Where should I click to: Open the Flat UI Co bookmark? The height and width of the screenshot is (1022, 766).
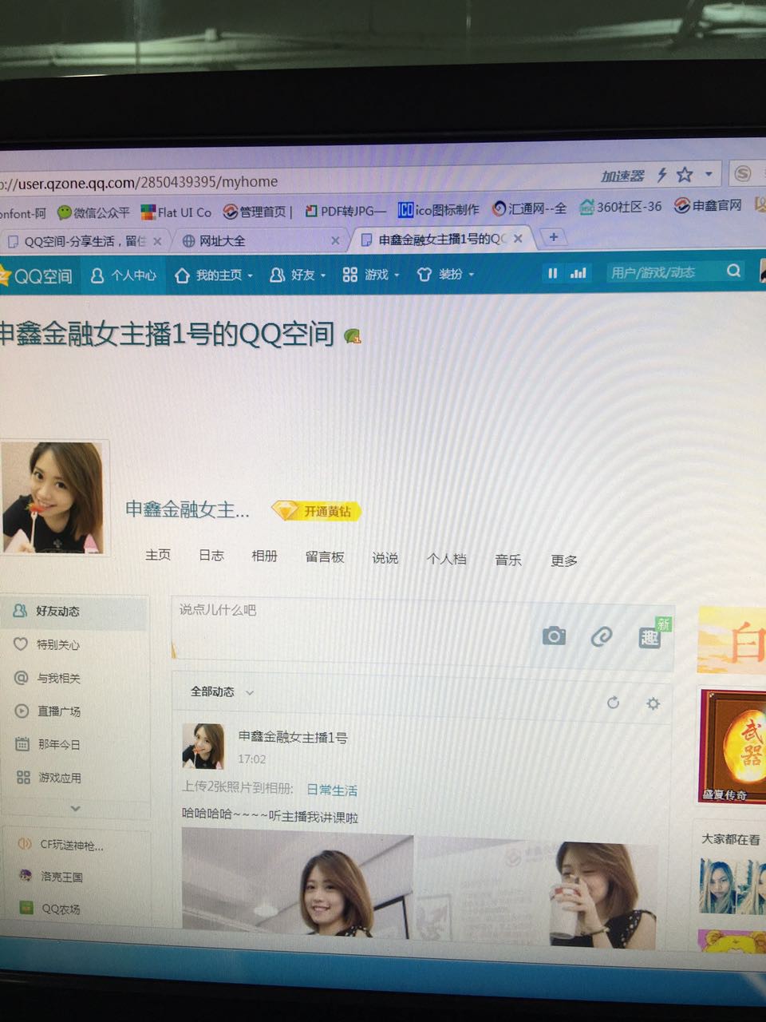pyautogui.click(x=176, y=212)
